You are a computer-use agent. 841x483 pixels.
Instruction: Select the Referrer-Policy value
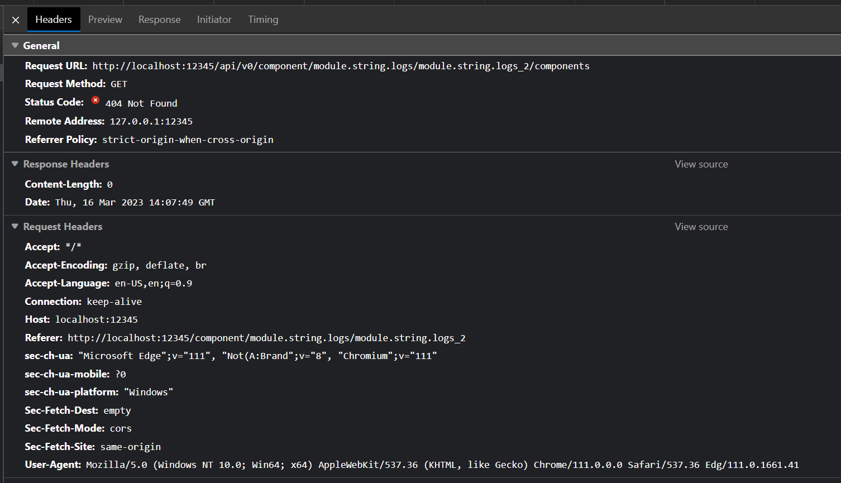188,139
